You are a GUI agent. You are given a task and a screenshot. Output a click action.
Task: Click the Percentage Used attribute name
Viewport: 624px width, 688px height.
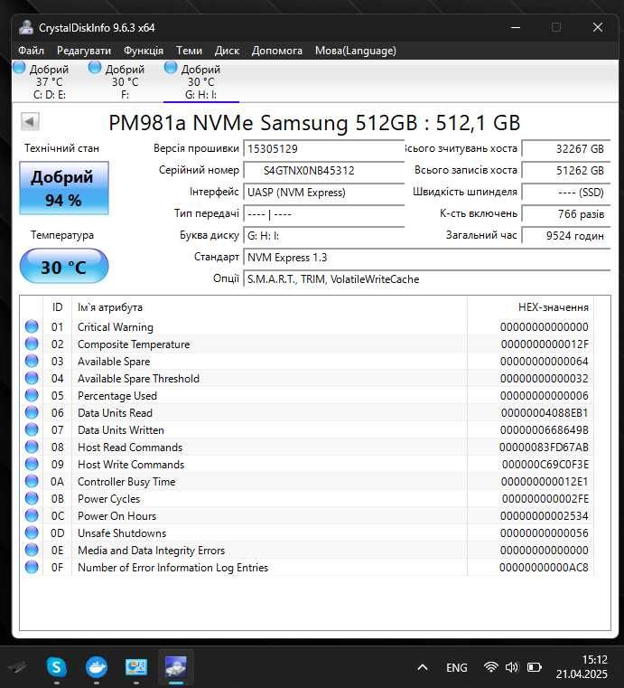tap(117, 395)
